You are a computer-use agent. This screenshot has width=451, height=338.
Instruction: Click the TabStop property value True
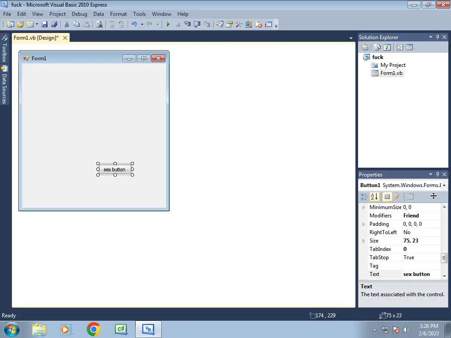(421, 257)
